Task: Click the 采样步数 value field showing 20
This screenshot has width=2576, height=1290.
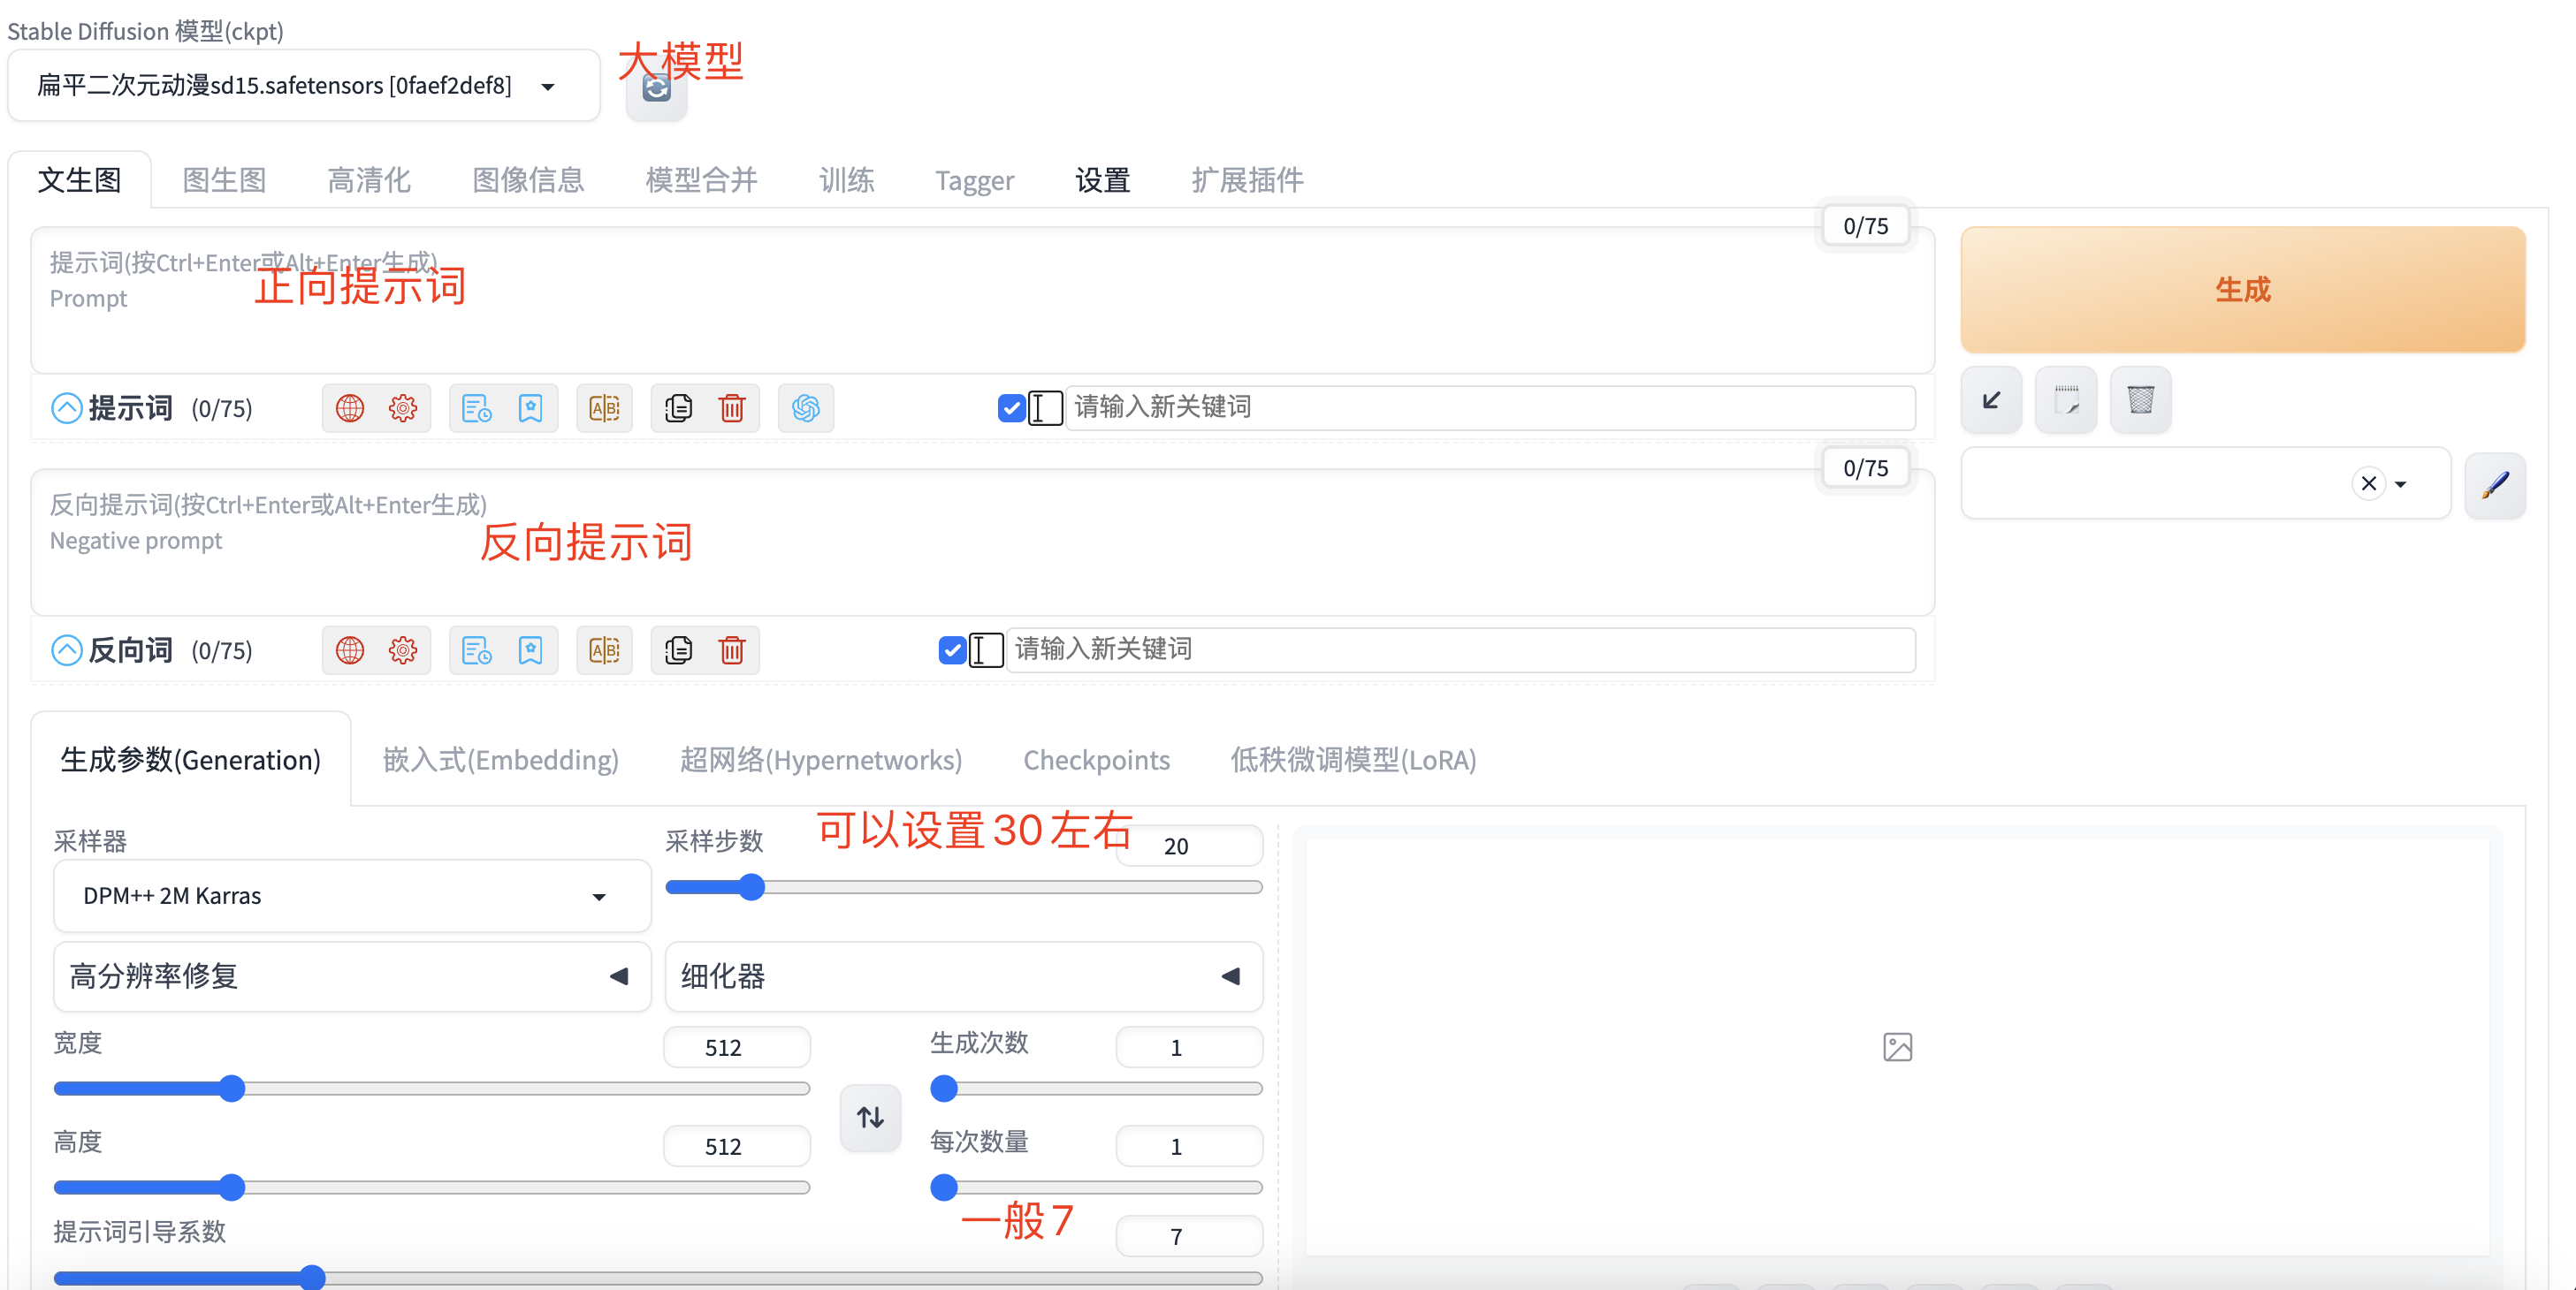Action: [x=1188, y=846]
